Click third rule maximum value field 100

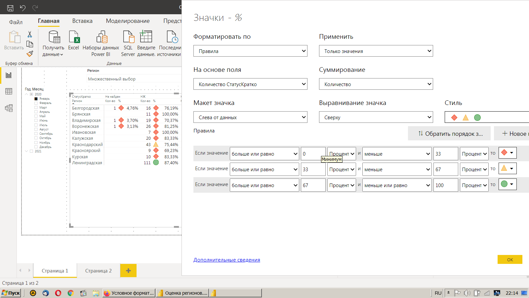click(446, 185)
